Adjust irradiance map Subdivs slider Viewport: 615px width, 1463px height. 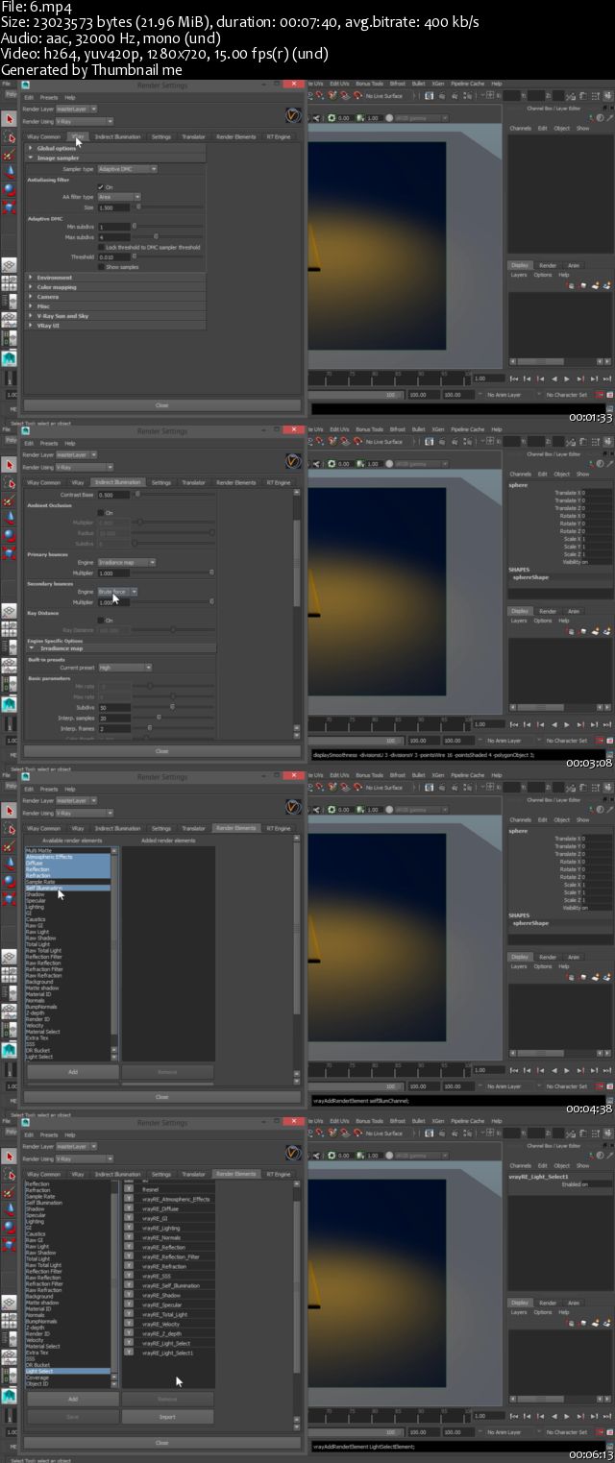coord(173,707)
